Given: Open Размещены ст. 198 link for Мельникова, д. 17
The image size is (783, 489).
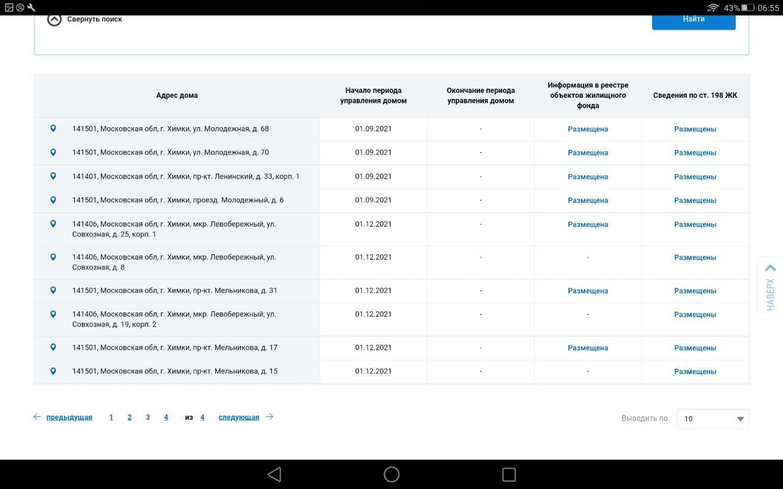Looking at the screenshot, I should 695,348.
